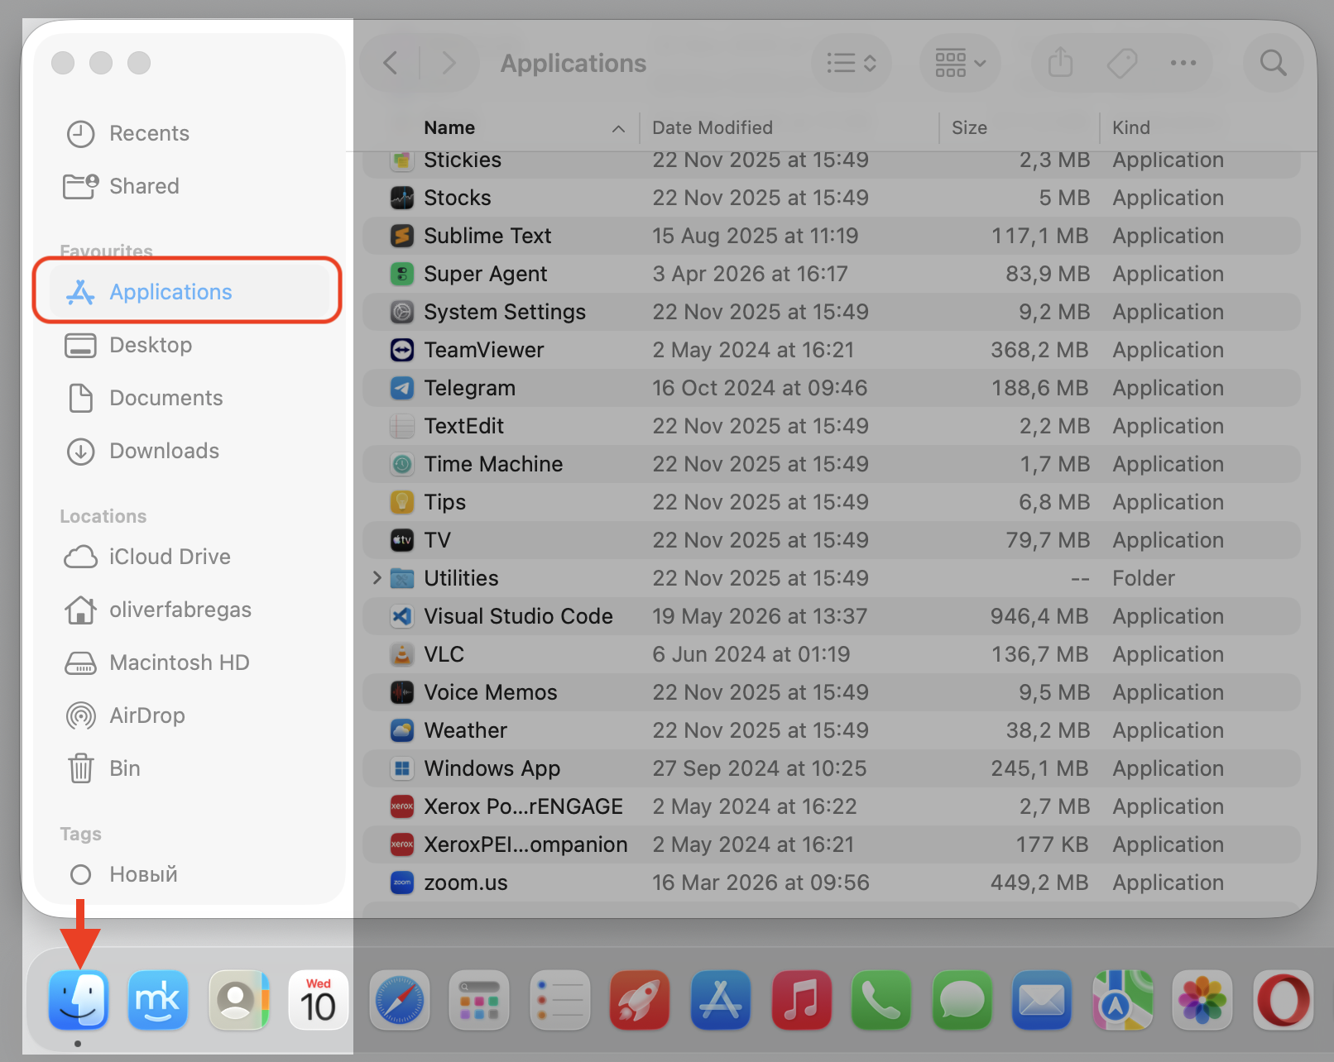Image resolution: width=1334 pixels, height=1062 pixels.
Task: Launch Safari from the dock
Action: (400, 1000)
